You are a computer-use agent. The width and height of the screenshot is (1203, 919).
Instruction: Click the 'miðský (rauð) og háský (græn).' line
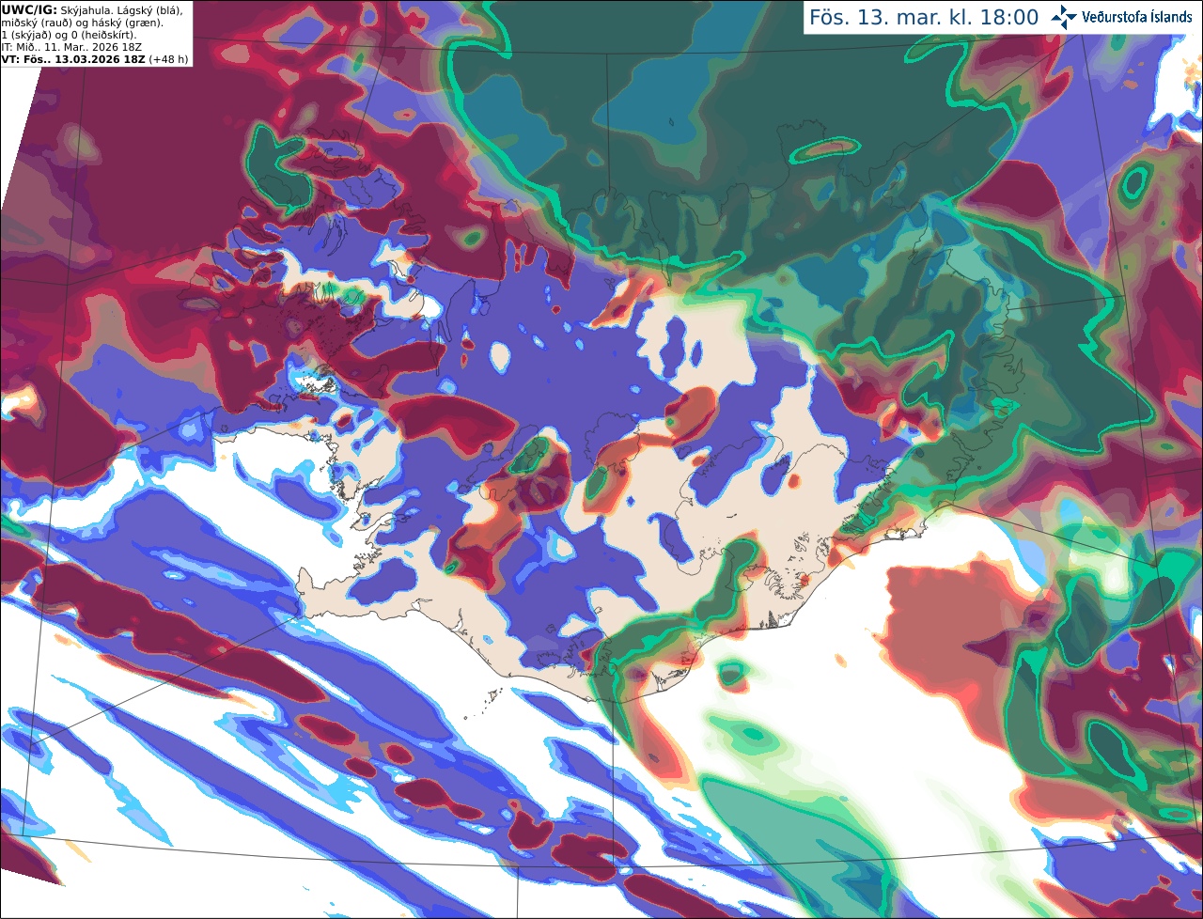(x=82, y=23)
